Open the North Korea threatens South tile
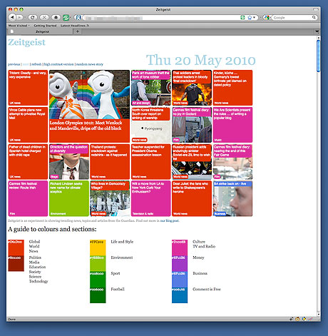 pyautogui.click(x=151, y=125)
